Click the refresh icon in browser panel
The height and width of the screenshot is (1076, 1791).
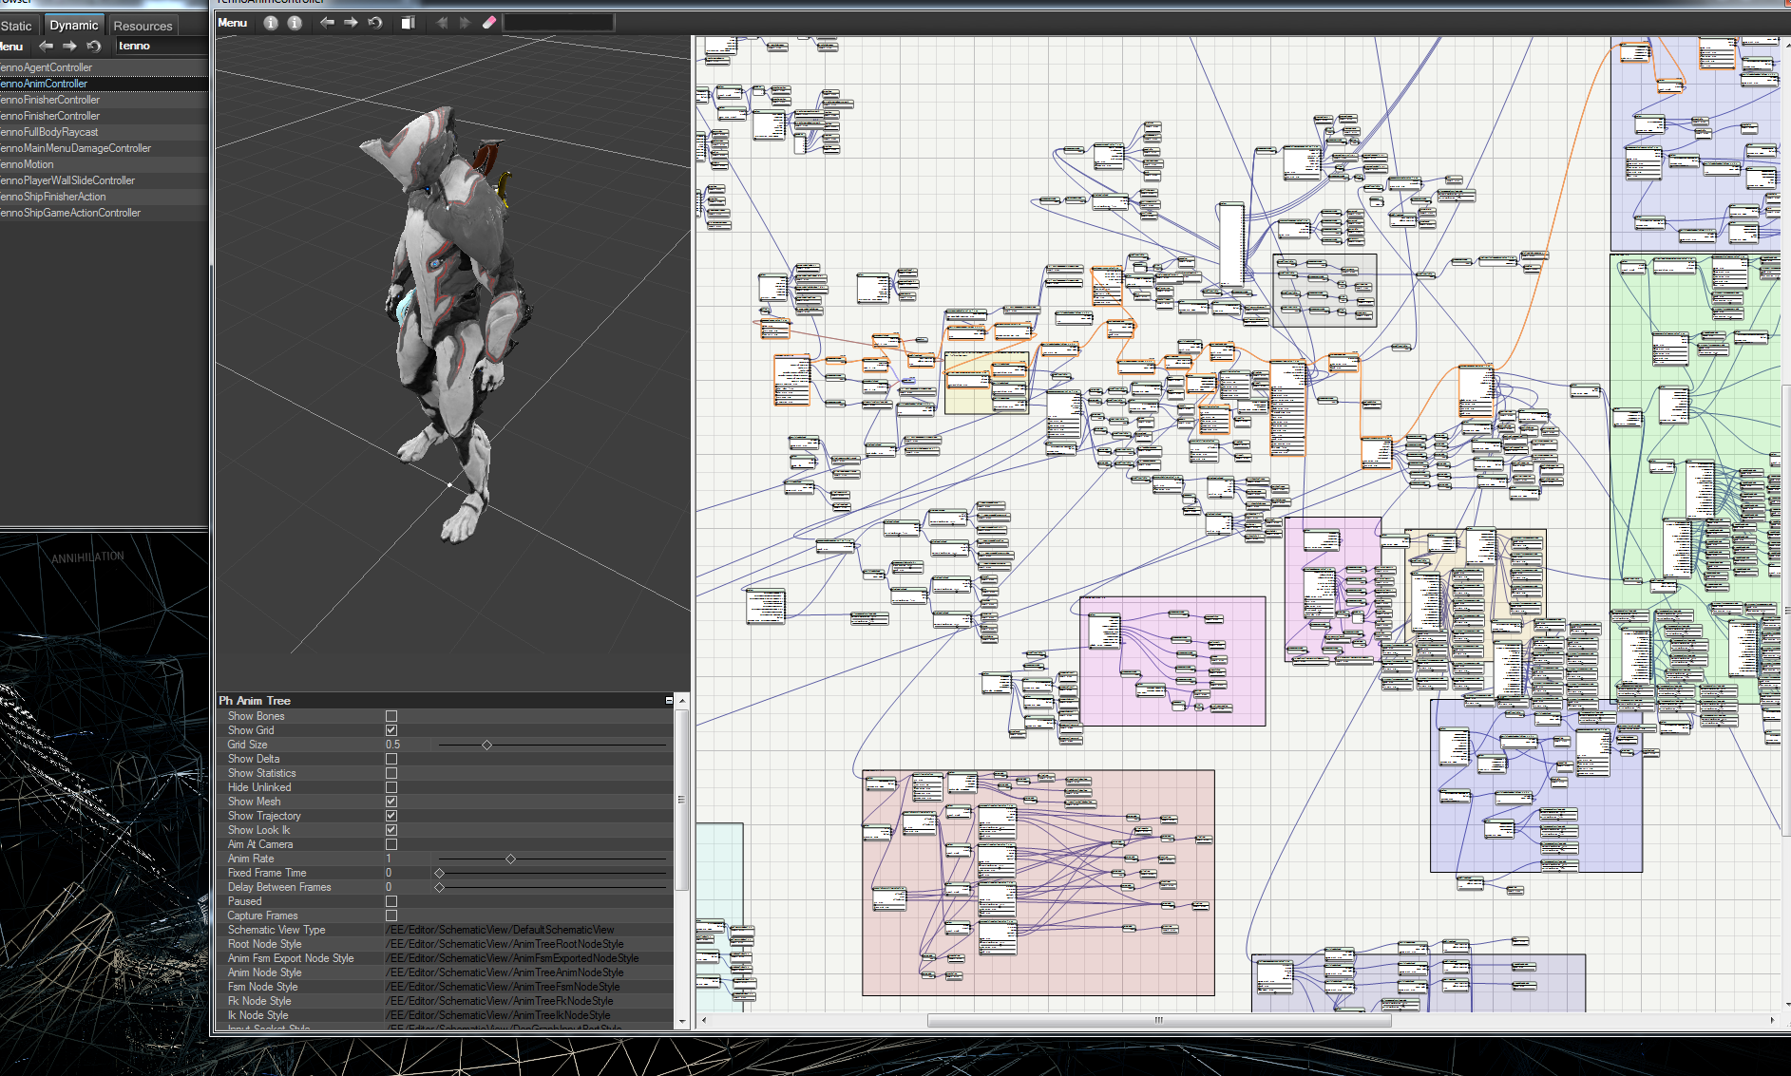tap(93, 46)
